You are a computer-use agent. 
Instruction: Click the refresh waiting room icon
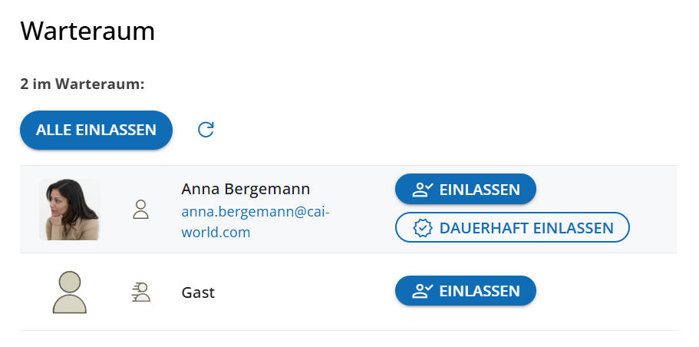[x=206, y=130]
